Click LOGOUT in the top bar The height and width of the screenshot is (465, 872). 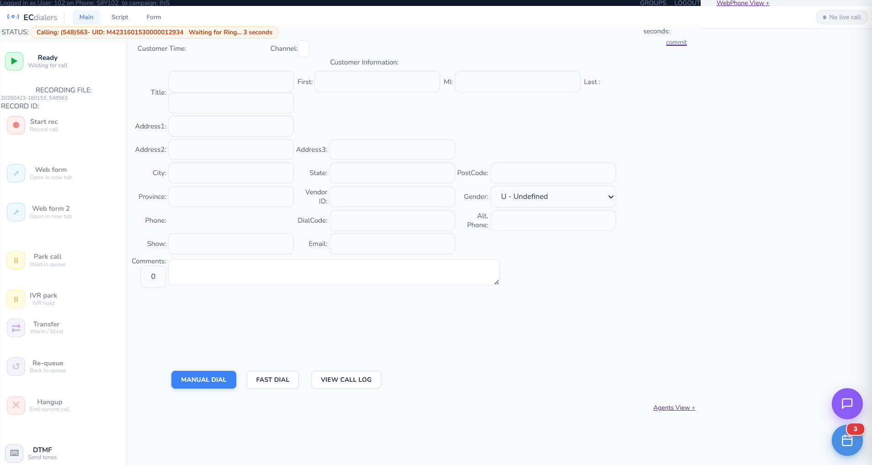687,3
